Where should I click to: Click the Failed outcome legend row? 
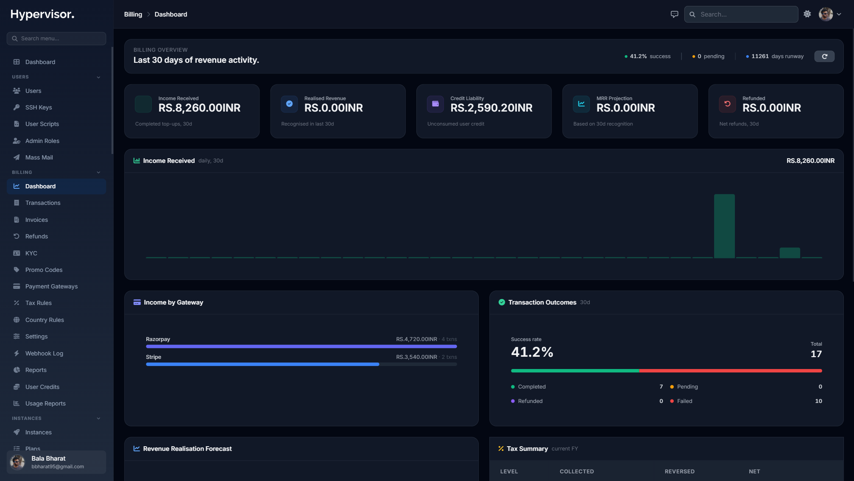pyautogui.click(x=746, y=401)
